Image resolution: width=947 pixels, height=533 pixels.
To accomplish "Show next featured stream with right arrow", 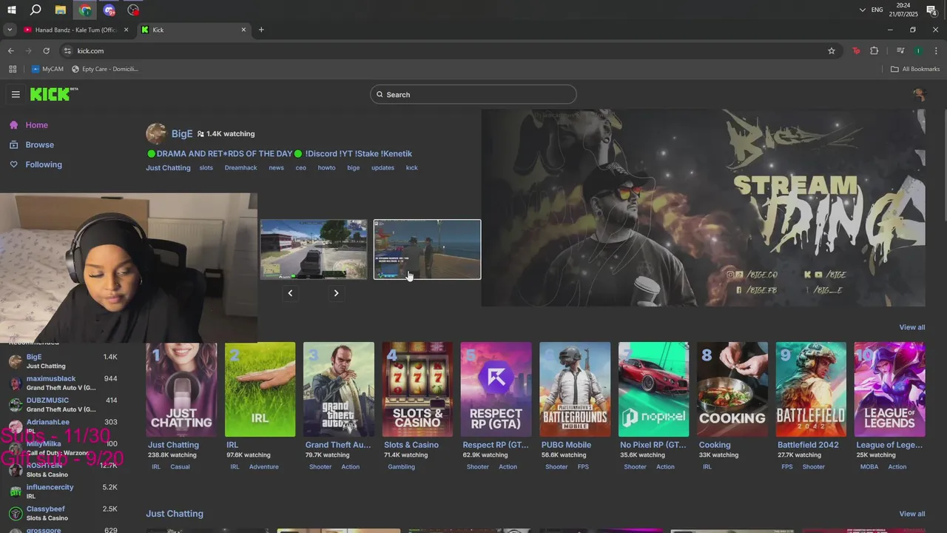I will (336, 293).
